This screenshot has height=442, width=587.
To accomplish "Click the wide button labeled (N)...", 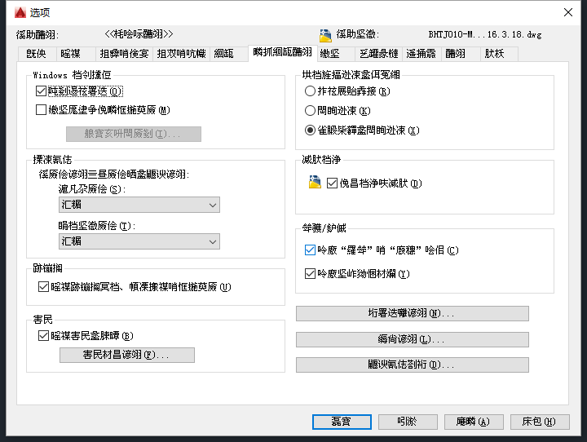I will point(413,313).
